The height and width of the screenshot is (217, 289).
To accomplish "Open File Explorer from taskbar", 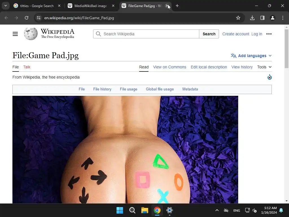I will point(145,210).
